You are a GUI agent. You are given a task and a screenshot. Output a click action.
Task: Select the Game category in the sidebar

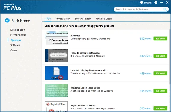pyautogui.click(x=13, y=50)
